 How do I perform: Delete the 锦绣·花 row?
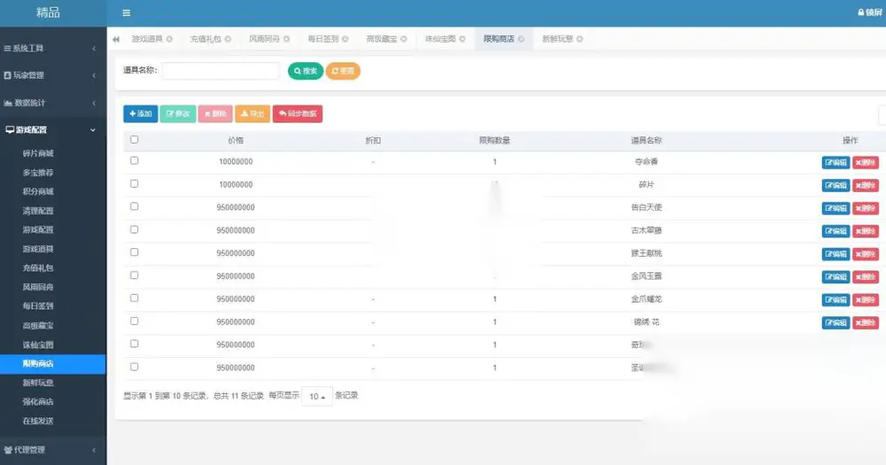[866, 322]
